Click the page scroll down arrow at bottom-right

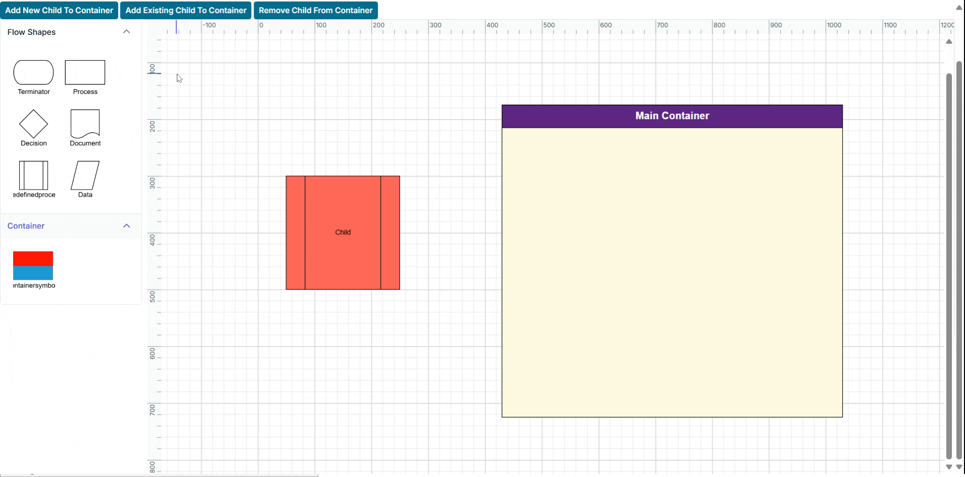click(959, 467)
